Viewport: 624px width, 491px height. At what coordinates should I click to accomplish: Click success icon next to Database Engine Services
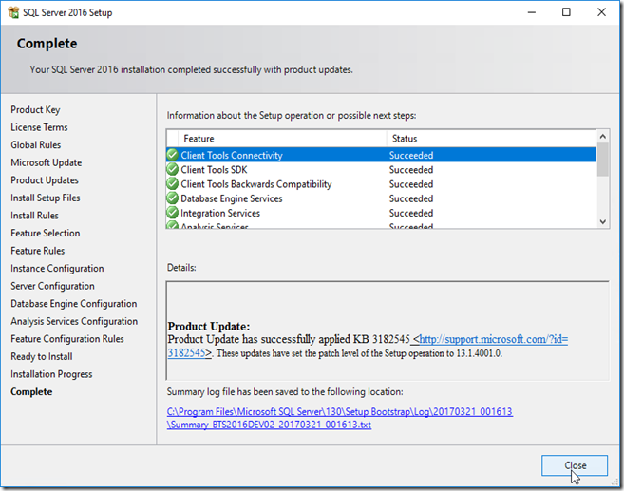(172, 198)
